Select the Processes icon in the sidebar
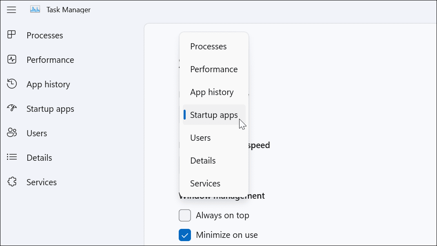Viewport: 437px width, 246px height. pyautogui.click(x=11, y=35)
